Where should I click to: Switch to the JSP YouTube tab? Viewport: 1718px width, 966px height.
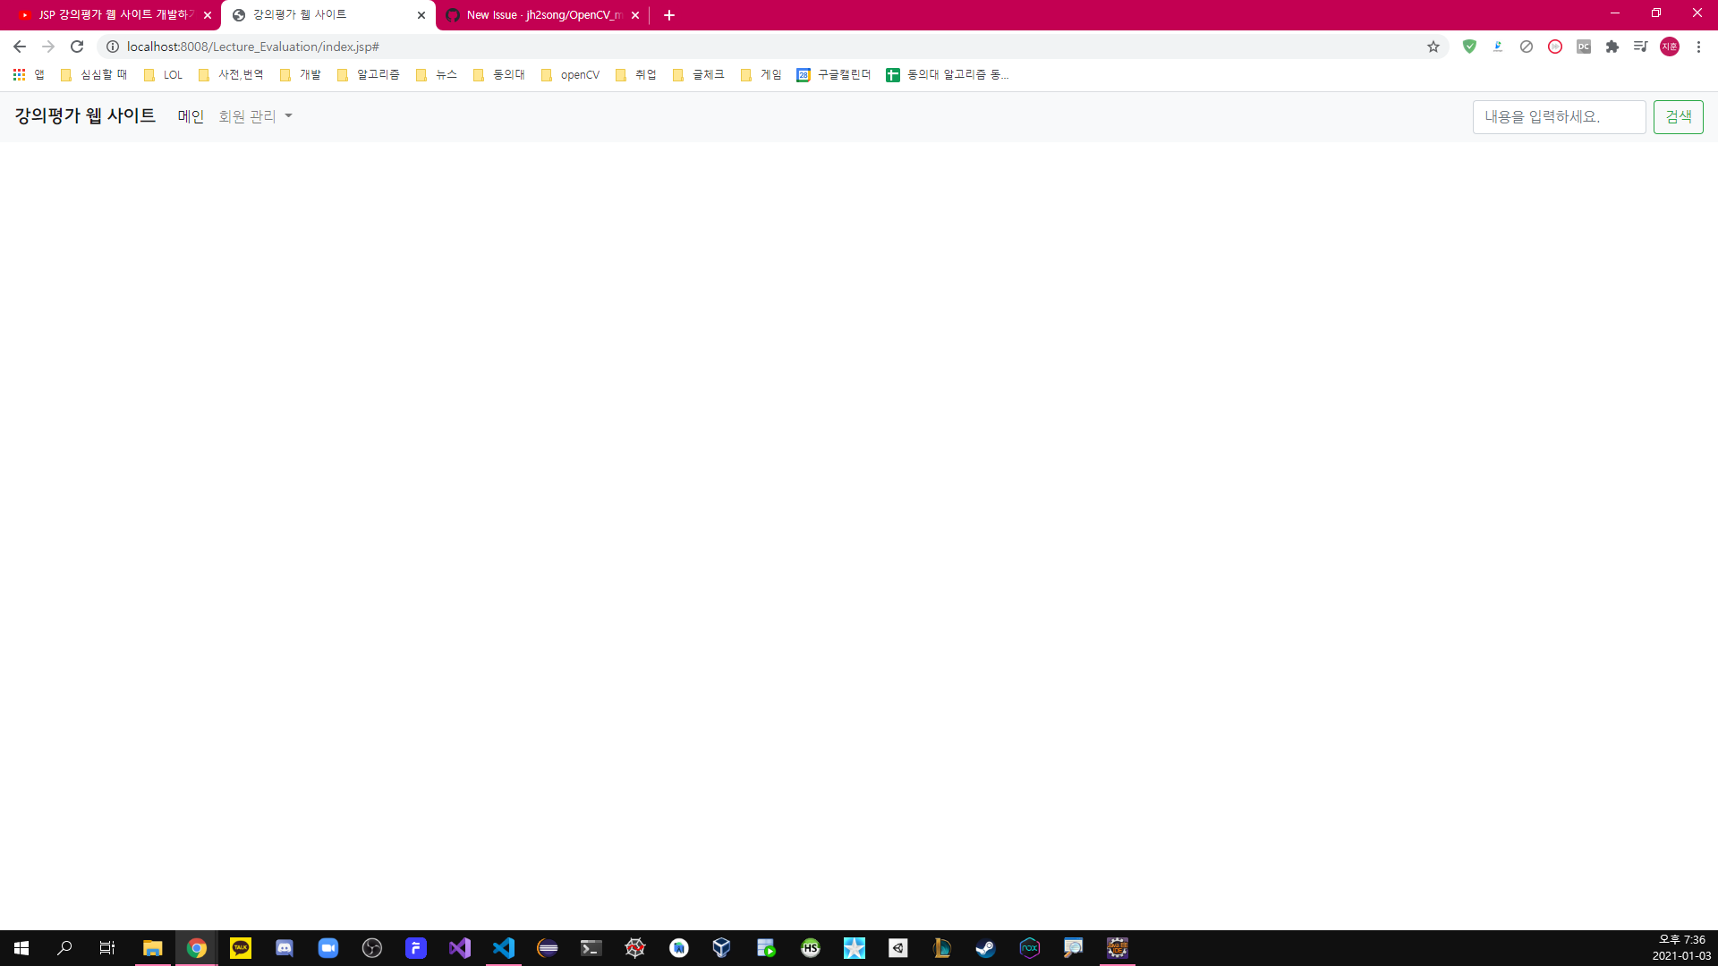tap(107, 15)
